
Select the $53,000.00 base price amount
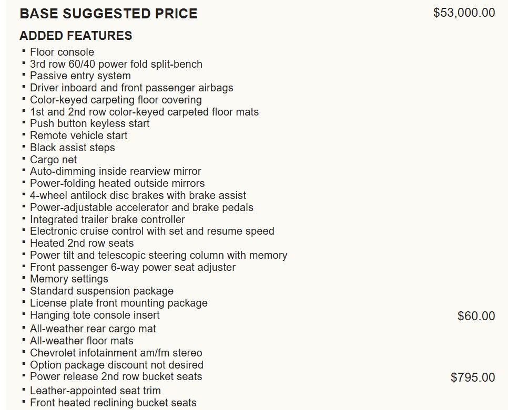coord(464,13)
